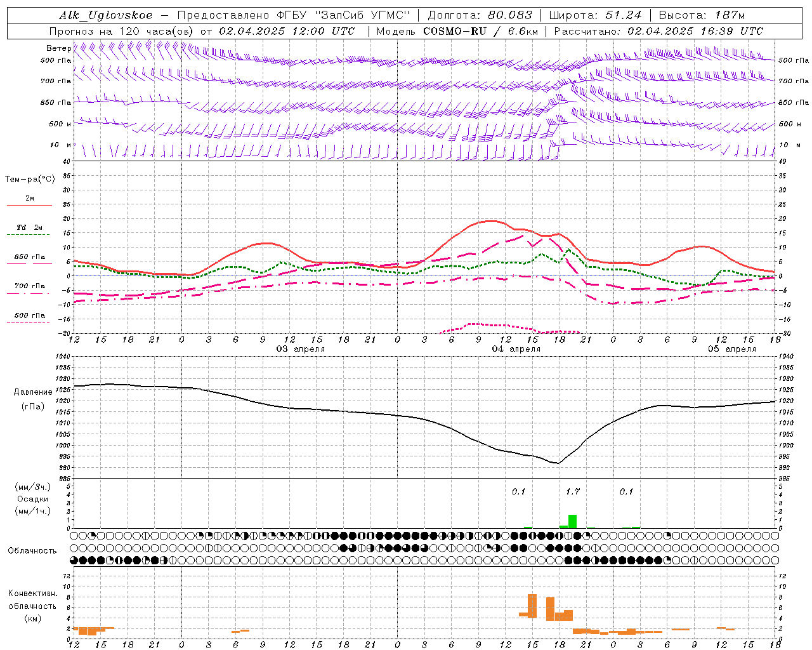Click the tallest orange convective cloud bar
Image resolution: width=812 pixels, height=650 pixels.
point(532,606)
